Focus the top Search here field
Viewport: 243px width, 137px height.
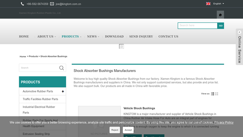pos(197,26)
